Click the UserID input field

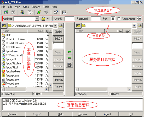coord(70,19)
